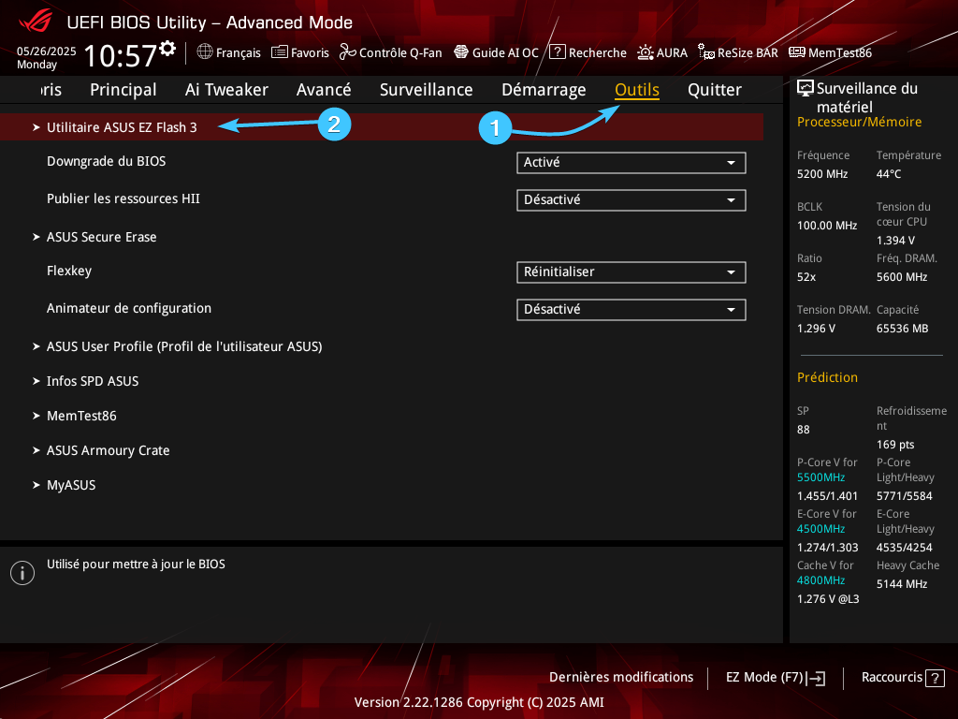958x719 pixels.
Task: Click the 4500MHz E-Core value
Action: (x=820, y=529)
